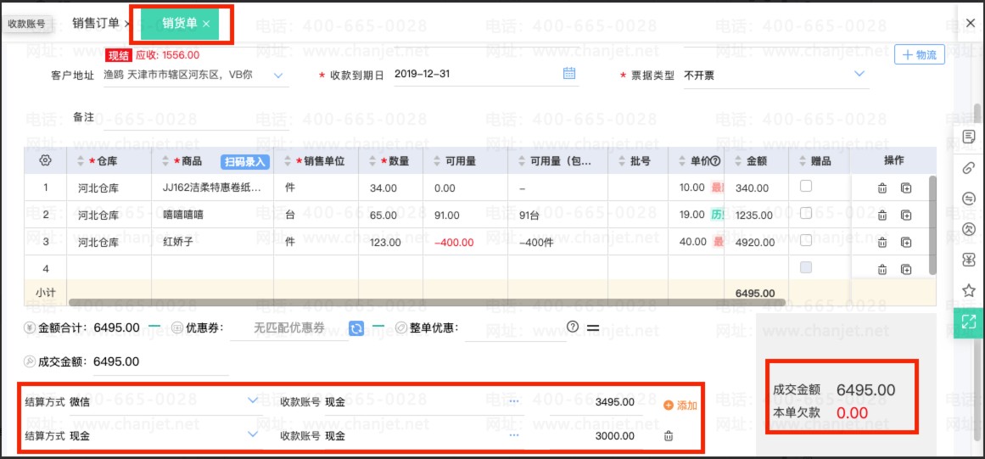Click the 91台 packaged quantity cell
The width and height of the screenshot is (985, 459).
click(x=558, y=215)
